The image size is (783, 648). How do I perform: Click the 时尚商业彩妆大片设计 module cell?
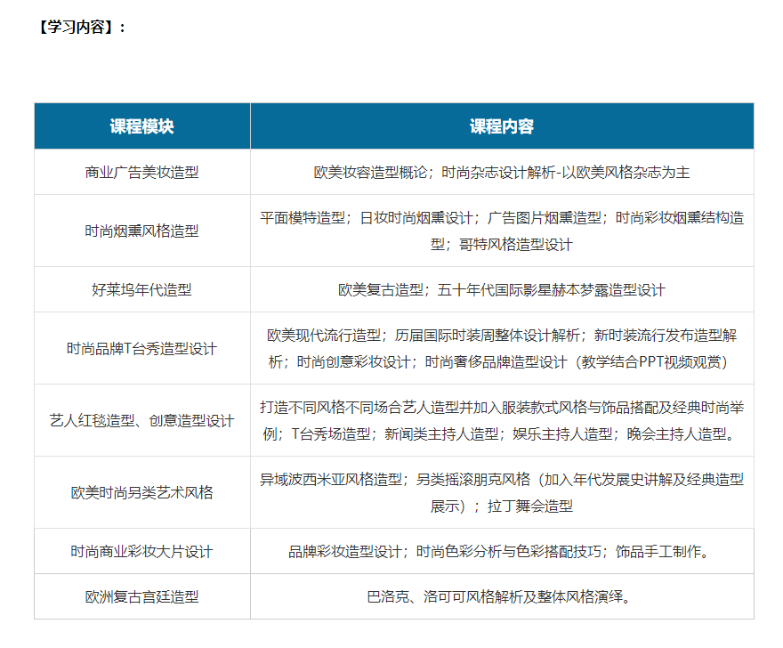pyautogui.click(x=142, y=551)
